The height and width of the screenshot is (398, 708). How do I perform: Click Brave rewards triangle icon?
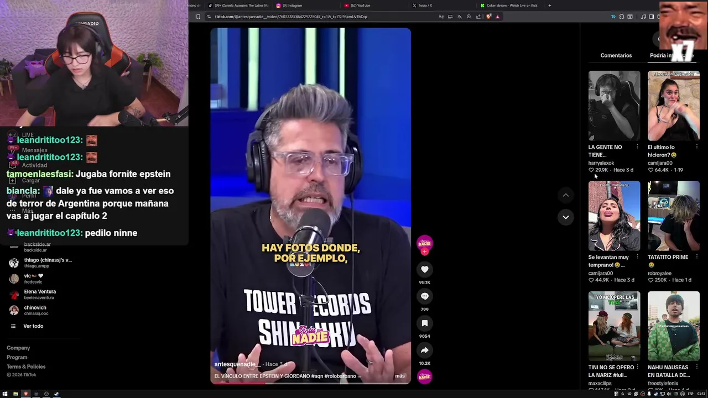click(x=497, y=17)
